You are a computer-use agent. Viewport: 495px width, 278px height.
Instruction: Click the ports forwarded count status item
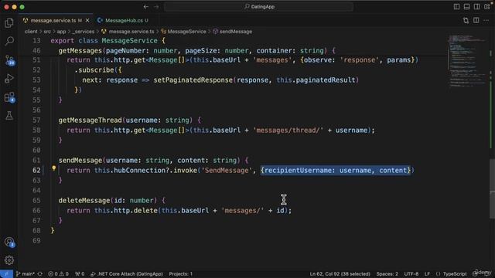(80, 274)
